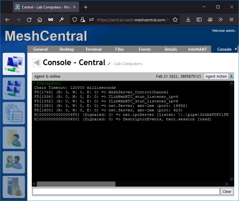The height and width of the screenshot is (201, 239).
Task: Open the multi-desktop view sidebar icon
Action: 14,88
